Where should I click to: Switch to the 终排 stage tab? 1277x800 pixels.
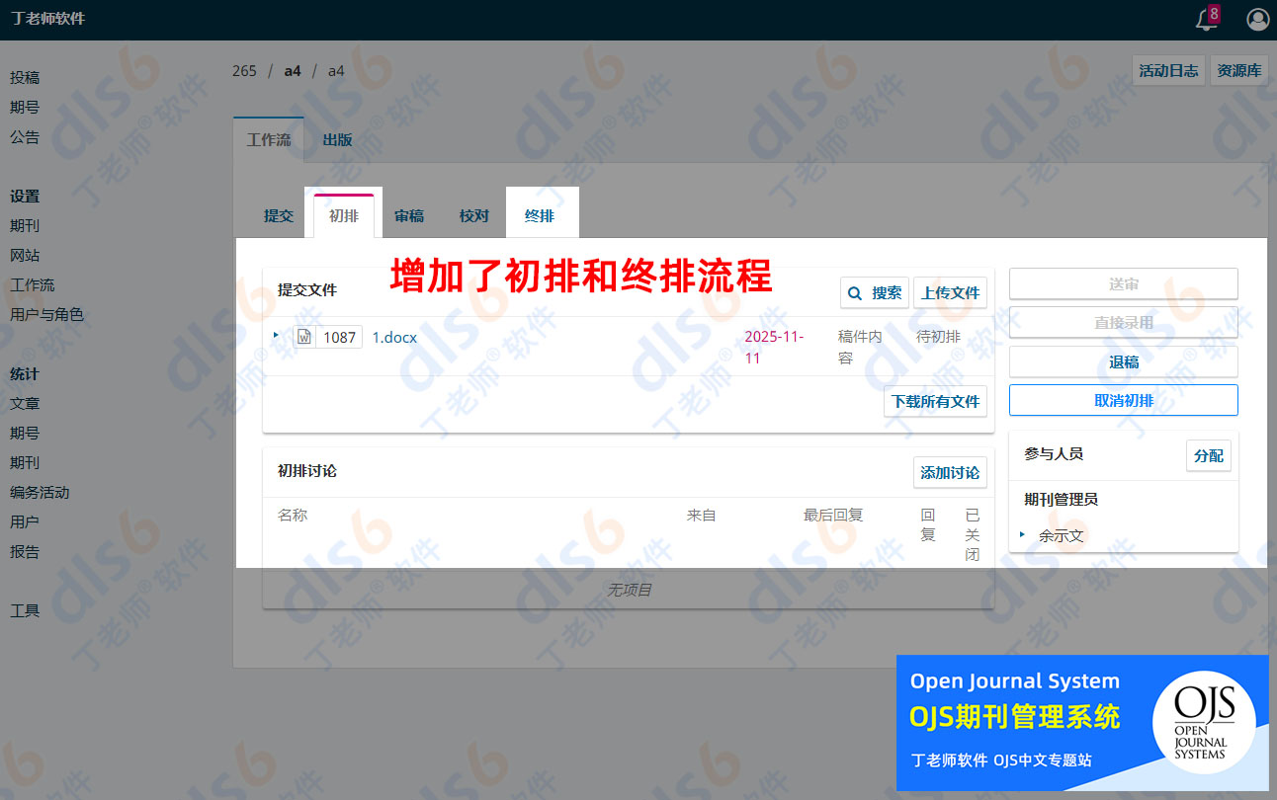pos(542,213)
